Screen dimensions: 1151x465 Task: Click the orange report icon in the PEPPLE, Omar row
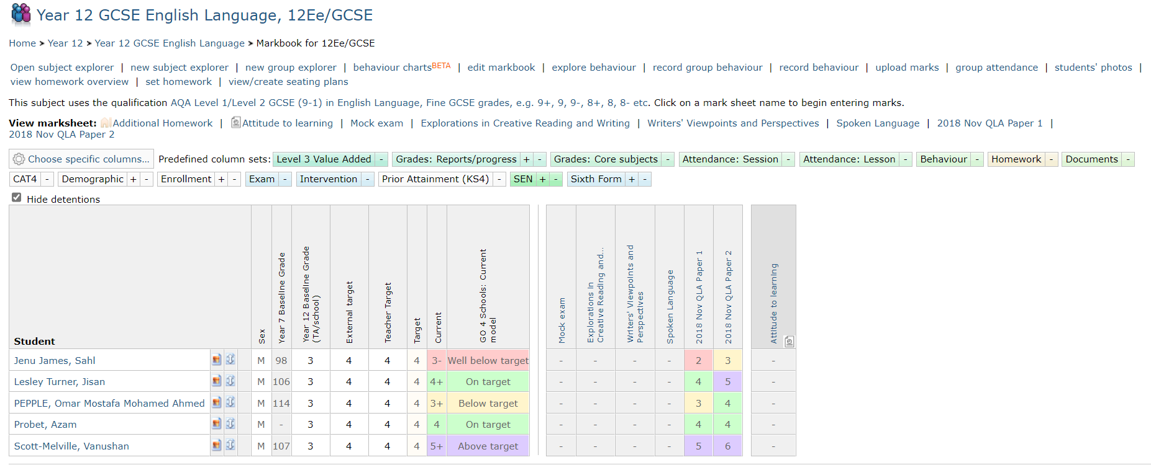(217, 402)
